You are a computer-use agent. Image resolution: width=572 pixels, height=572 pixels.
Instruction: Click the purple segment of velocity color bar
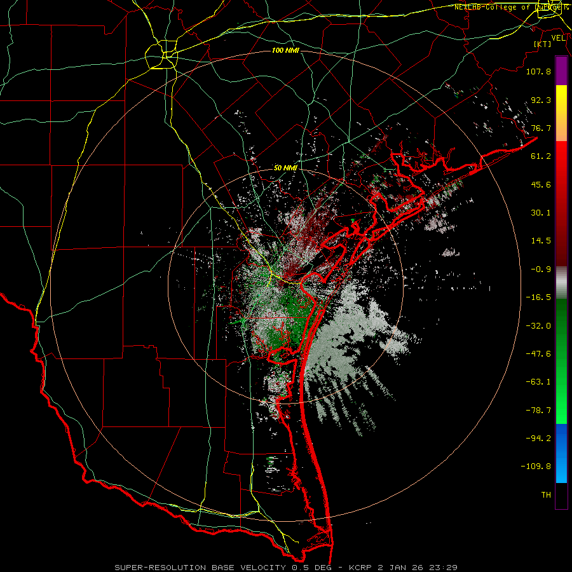pos(561,71)
